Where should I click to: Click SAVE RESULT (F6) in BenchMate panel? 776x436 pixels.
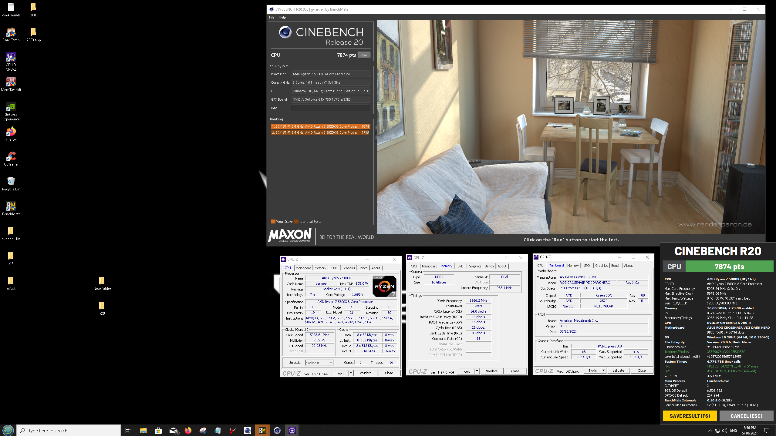(690, 416)
